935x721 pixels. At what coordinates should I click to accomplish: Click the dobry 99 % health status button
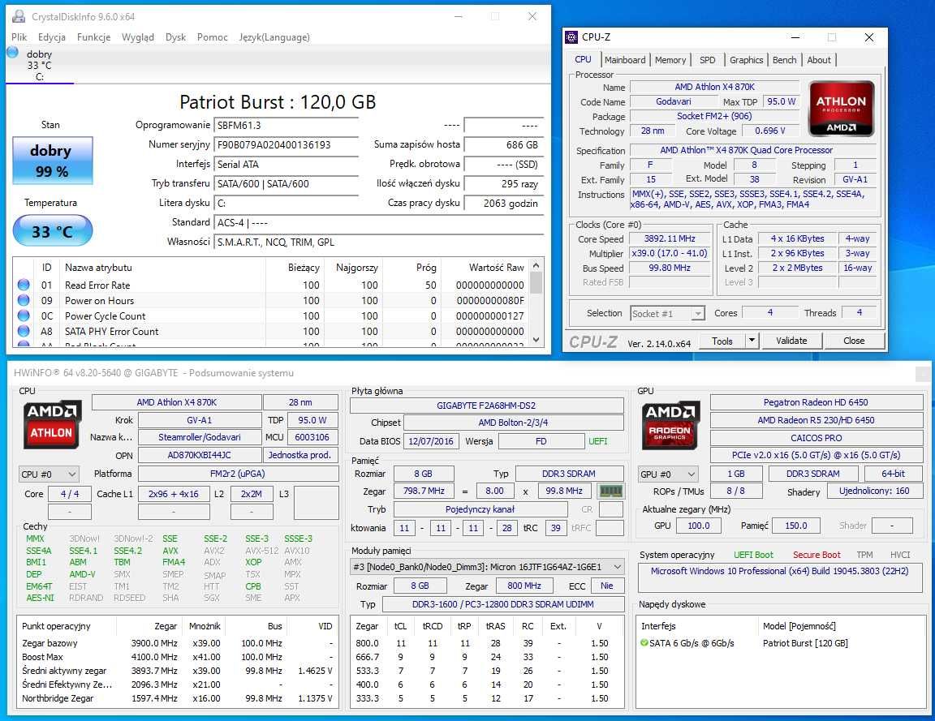[x=53, y=161]
